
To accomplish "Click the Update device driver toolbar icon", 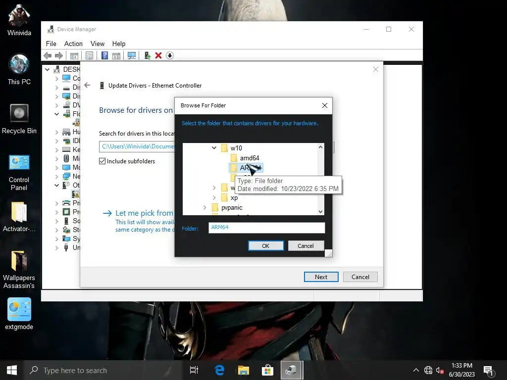I will 148,55.
